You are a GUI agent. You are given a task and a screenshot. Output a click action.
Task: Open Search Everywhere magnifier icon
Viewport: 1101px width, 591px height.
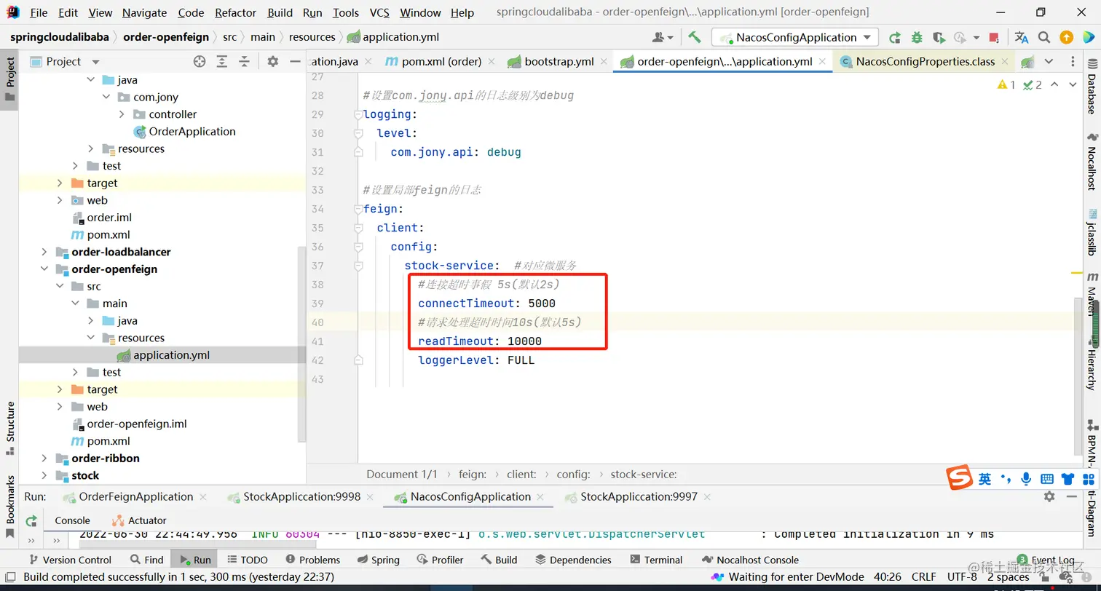coord(1044,37)
